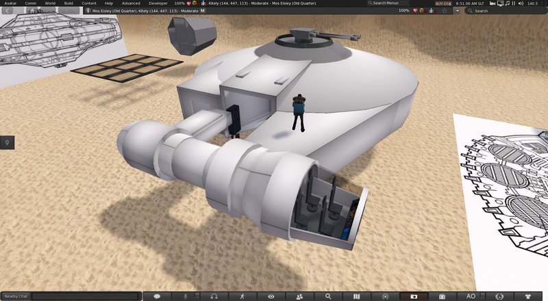The image size is (548, 301).
Task: Open the location info icon in address bar
Action: tap(88, 11)
